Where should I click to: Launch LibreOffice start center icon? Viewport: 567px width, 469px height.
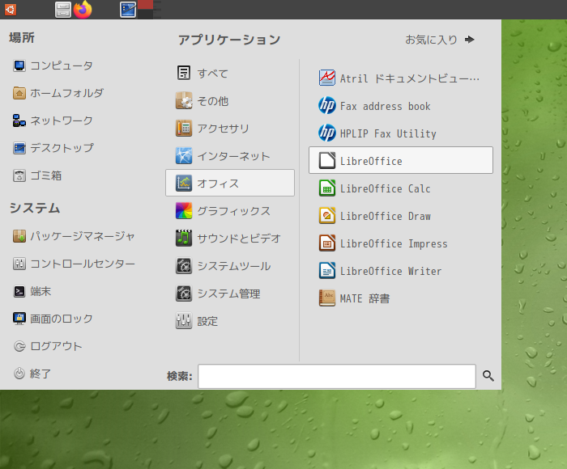pyautogui.click(x=327, y=161)
